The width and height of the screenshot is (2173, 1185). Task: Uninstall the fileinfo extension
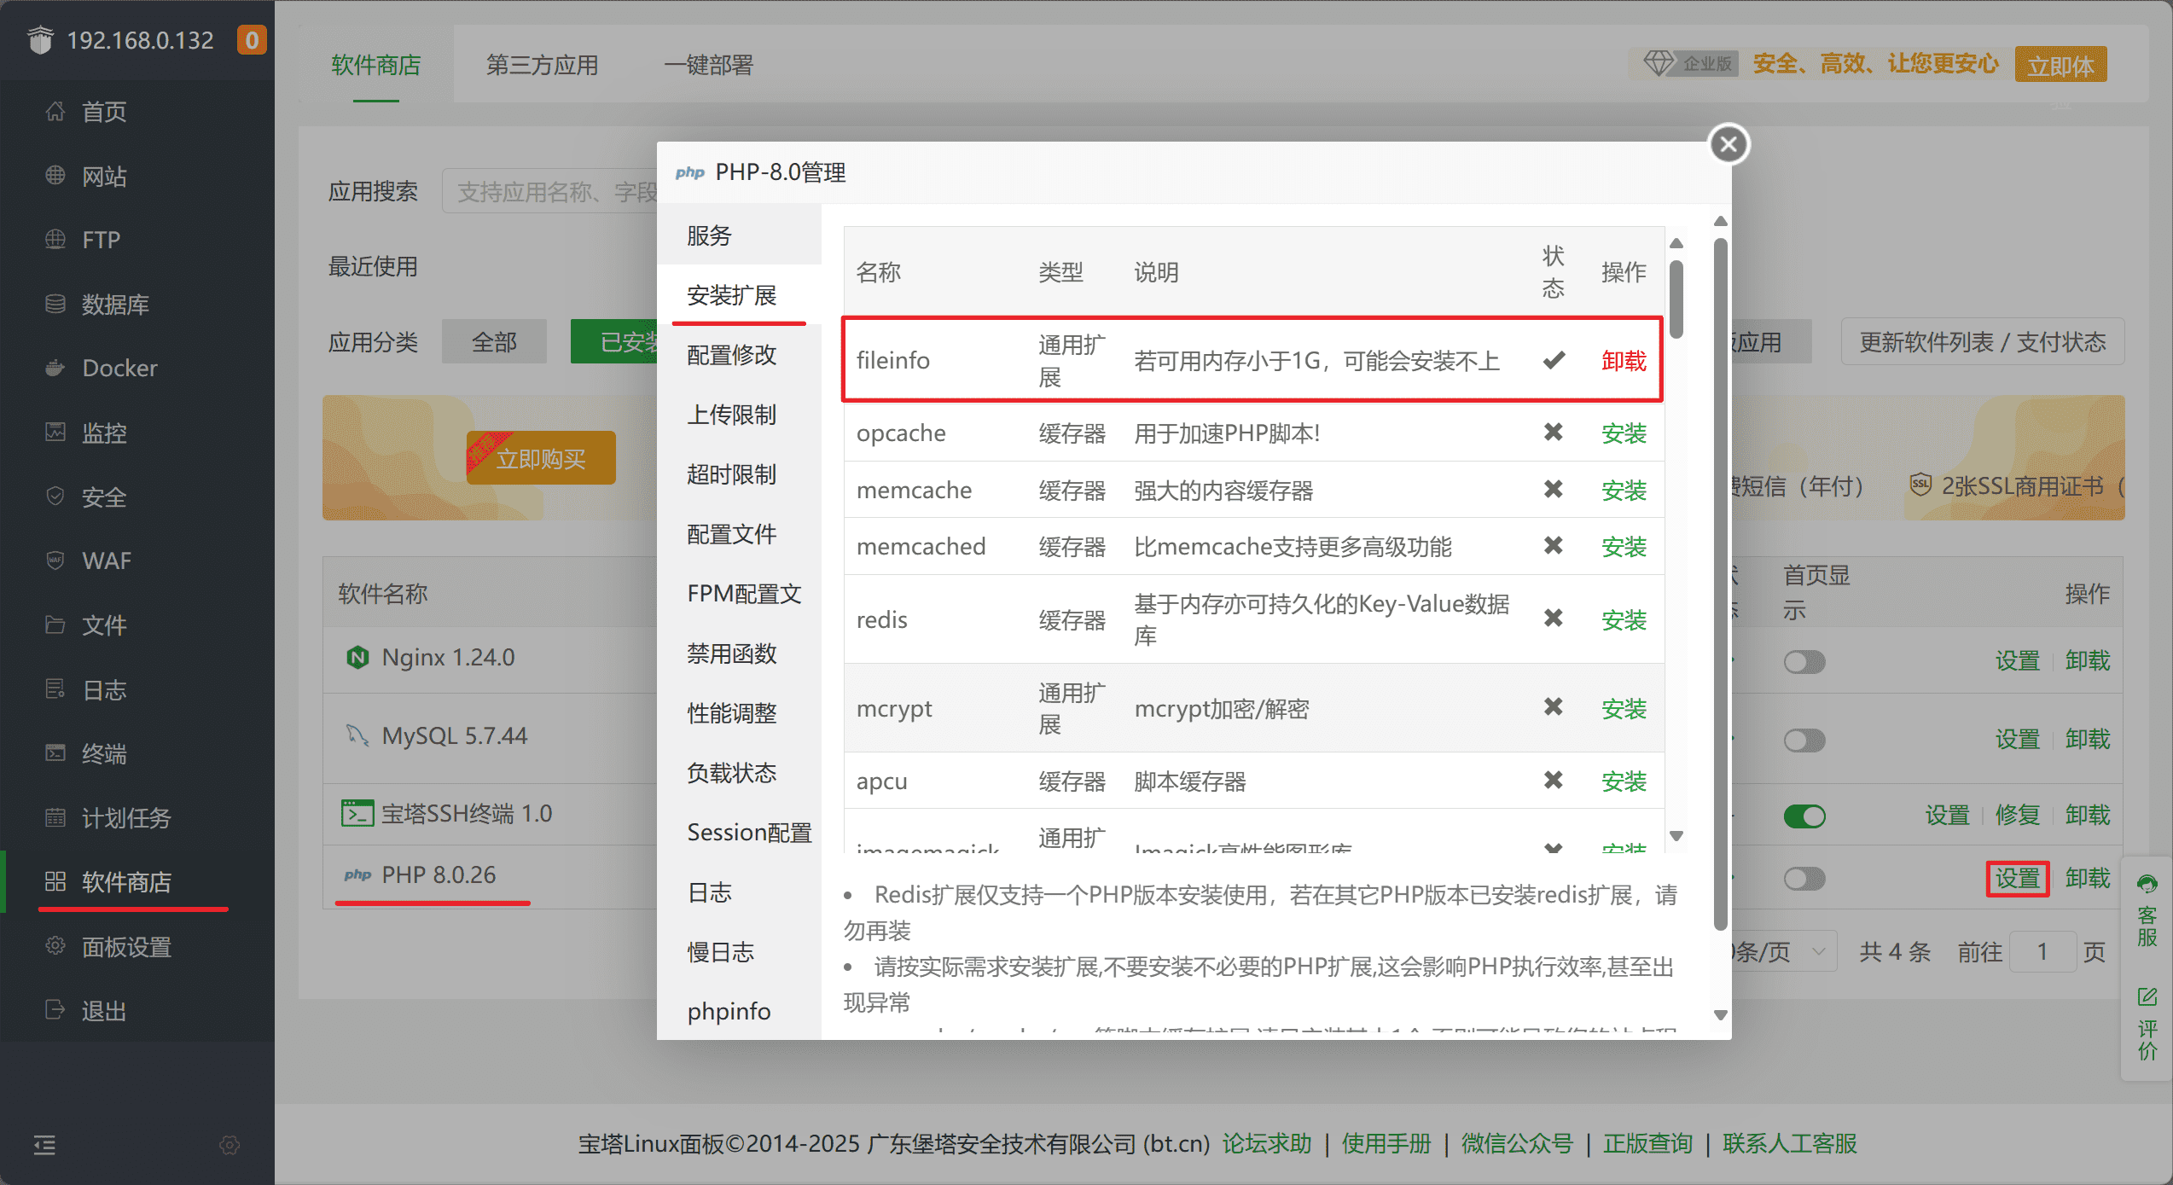(x=1623, y=361)
